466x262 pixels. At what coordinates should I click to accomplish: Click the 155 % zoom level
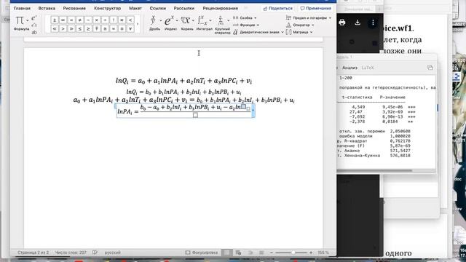tap(323, 253)
